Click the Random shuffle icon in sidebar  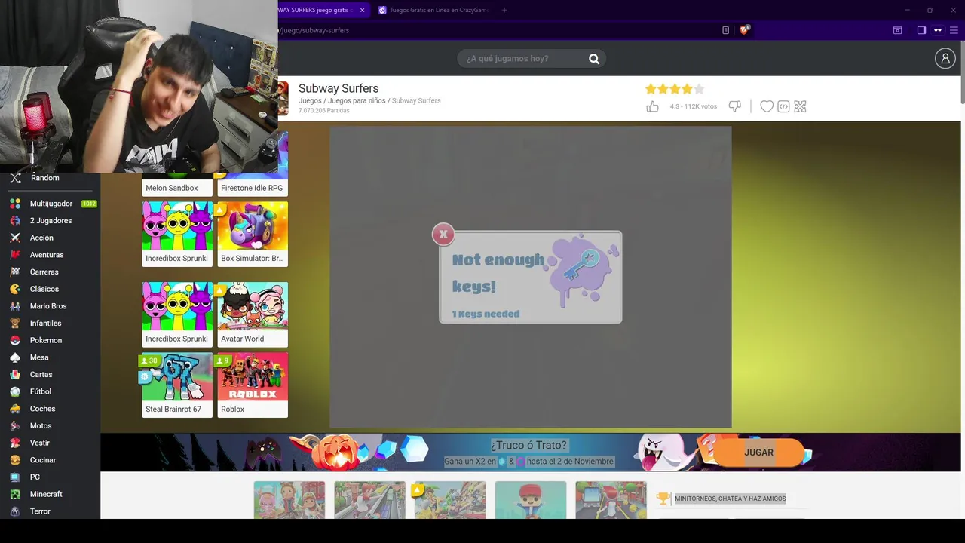click(x=15, y=178)
